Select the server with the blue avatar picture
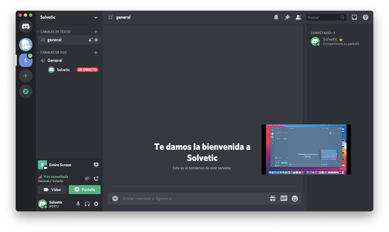The height and width of the screenshot is (232, 389). [26, 45]
